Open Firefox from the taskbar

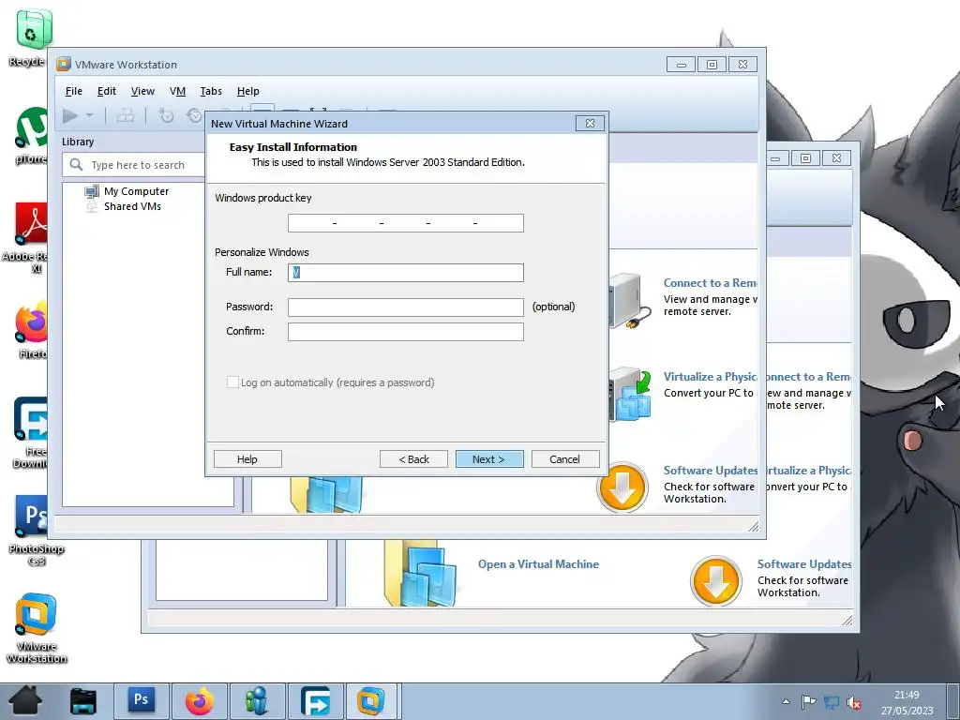point(200,701)
